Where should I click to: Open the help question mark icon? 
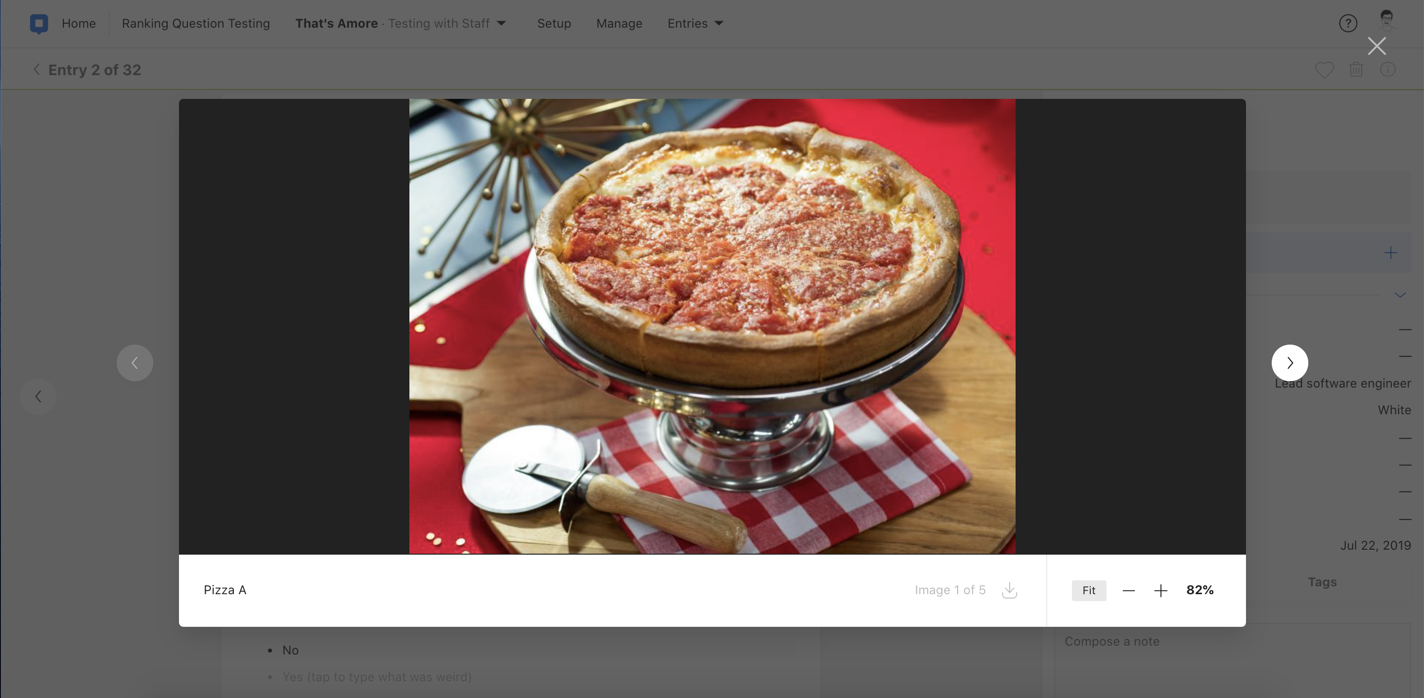pos(1348,23)
